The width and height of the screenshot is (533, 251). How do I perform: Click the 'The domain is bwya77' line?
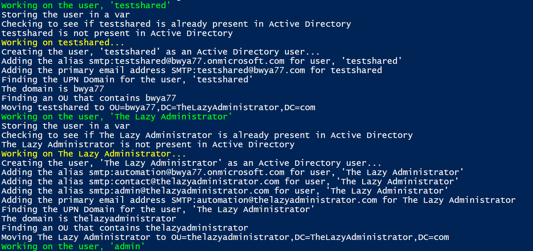[x=53, y=89]
